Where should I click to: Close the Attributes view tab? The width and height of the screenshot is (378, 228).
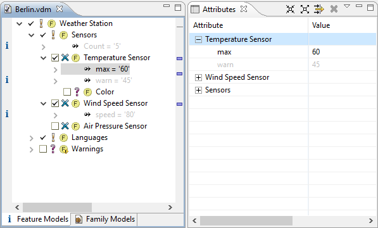244,9
